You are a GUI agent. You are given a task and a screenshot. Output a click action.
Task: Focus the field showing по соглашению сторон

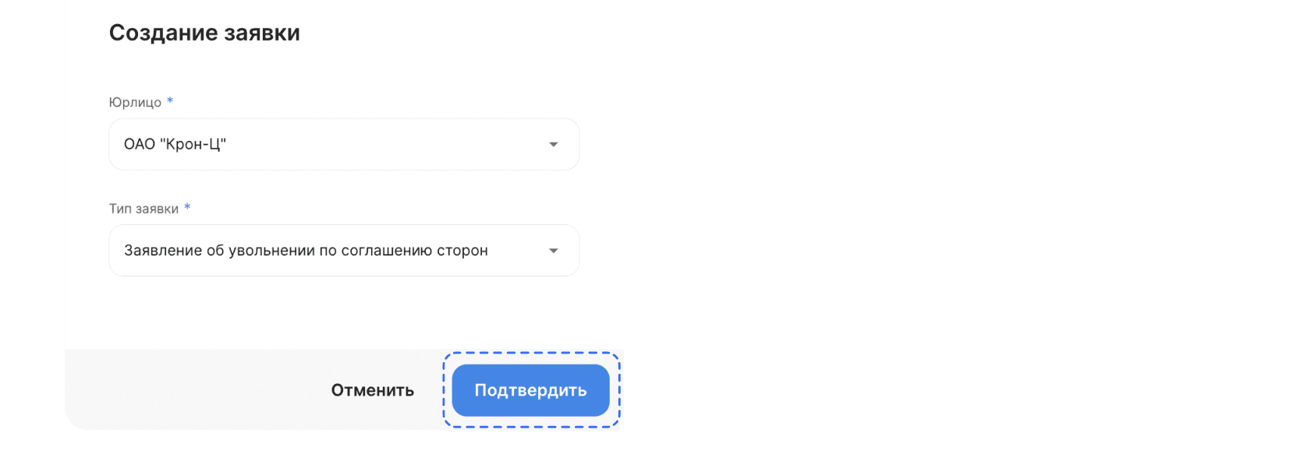pos(343,251)
